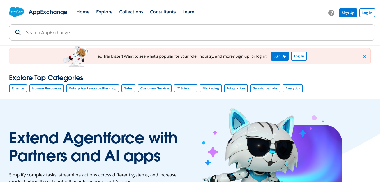Click the Salesforce cloud logo
Image resolution: width=383 pixels, height=182 pixels.
17,12
